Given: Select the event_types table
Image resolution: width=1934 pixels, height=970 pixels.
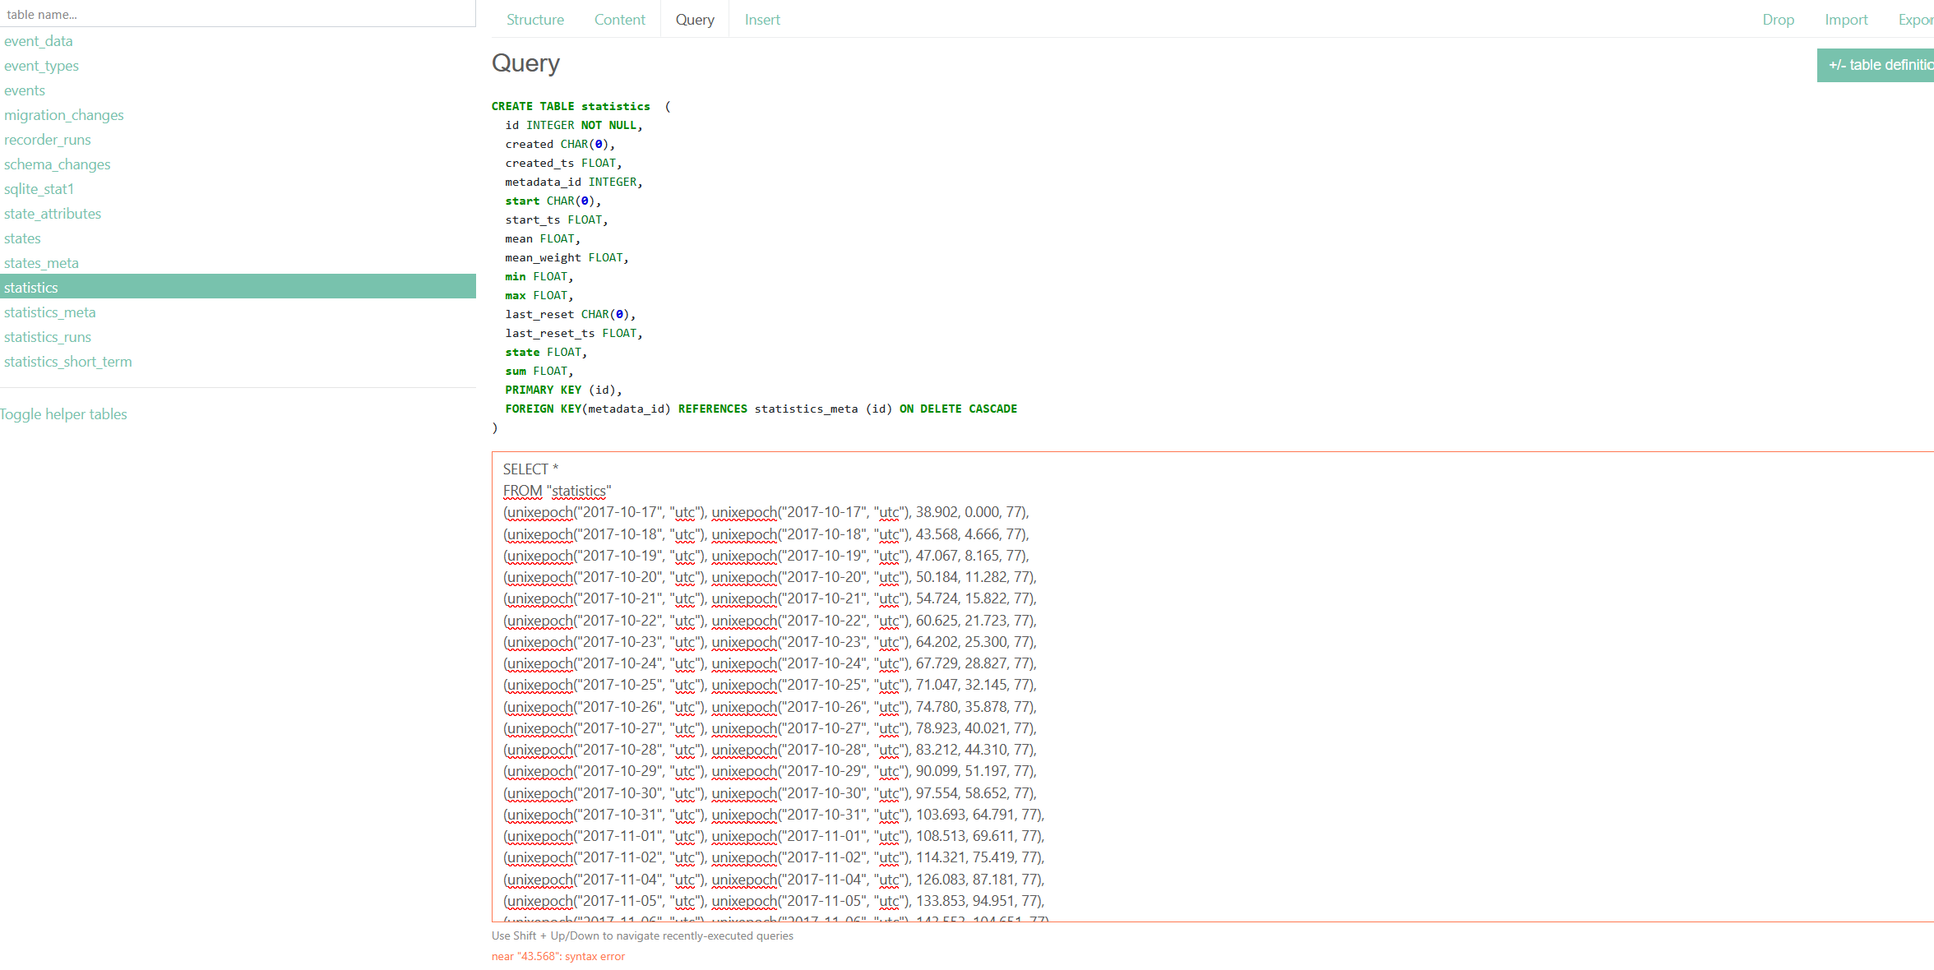Looking at the screenshot, I should pyautogui.click(x=41, y=66).
